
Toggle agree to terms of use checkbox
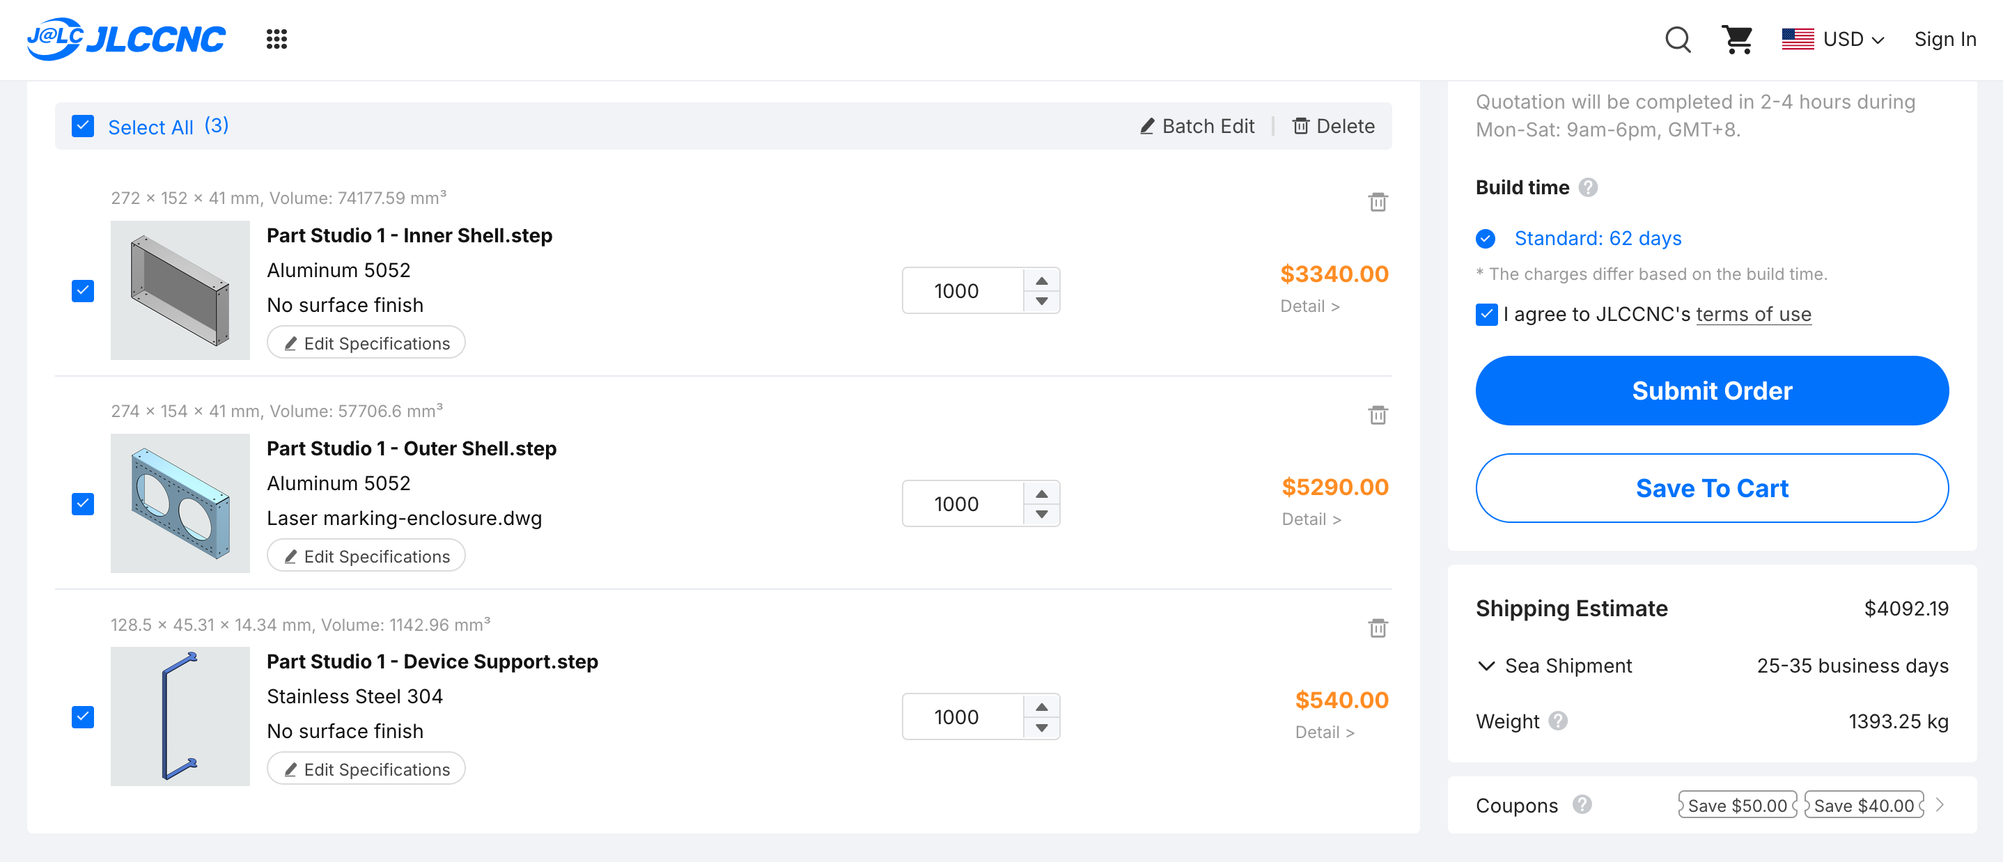click(1486, 314)
